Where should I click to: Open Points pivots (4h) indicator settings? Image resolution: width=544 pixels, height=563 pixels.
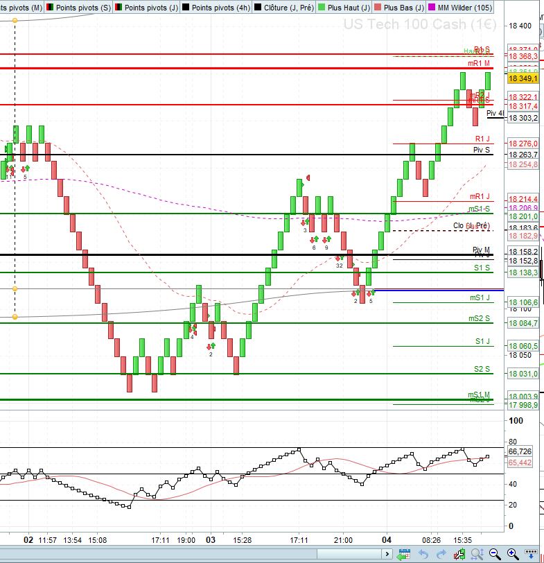click(216, 8)
